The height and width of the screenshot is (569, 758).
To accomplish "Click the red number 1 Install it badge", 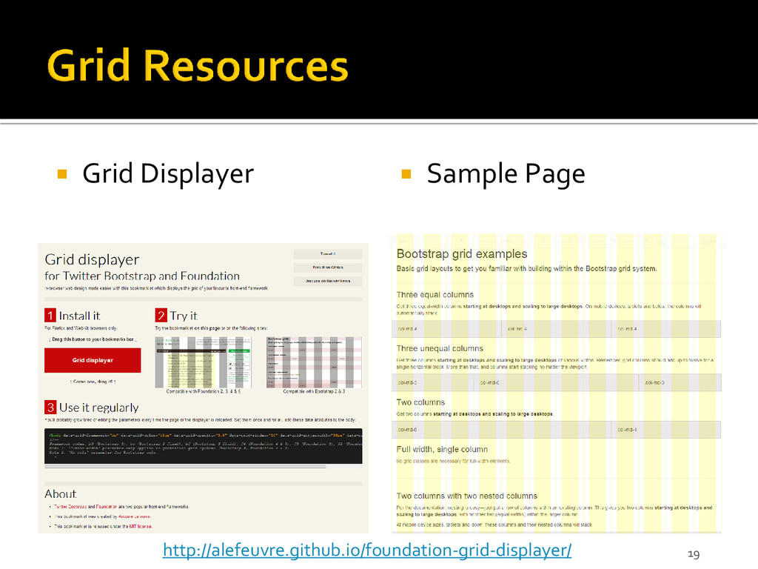I will (50, 316).
